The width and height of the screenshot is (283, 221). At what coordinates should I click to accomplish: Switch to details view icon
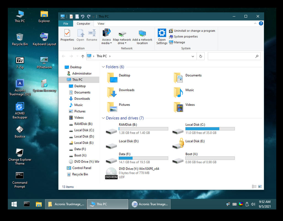click(254, 186)
